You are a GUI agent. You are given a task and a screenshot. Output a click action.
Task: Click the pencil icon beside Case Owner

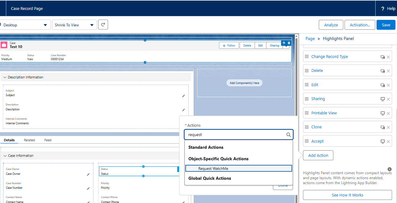(88, 174)
